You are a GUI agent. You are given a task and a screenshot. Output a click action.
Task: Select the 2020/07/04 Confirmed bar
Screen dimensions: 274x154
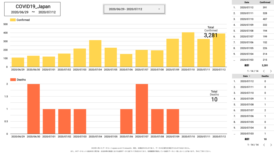pyautogui.click(x=95, y=53)
